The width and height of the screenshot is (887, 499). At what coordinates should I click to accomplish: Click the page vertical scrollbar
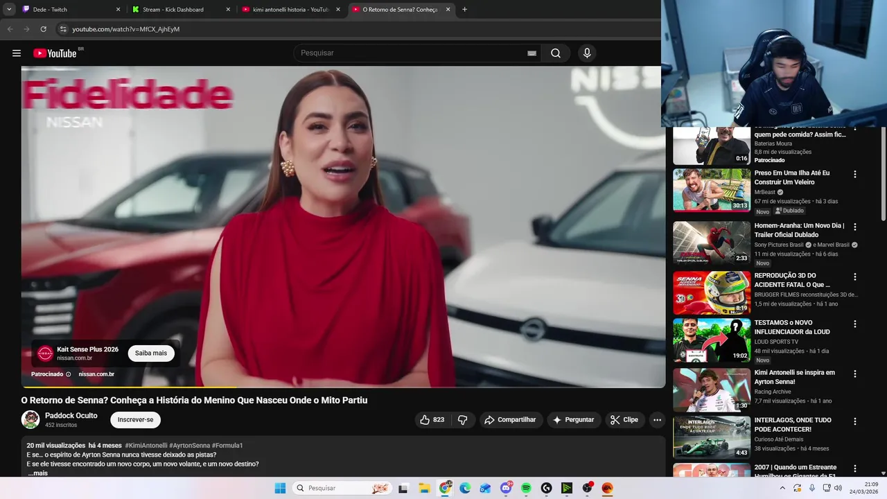883,173
